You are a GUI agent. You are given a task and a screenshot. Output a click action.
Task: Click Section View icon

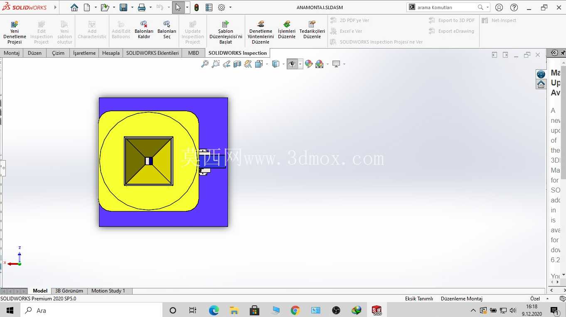coord(237,64)
